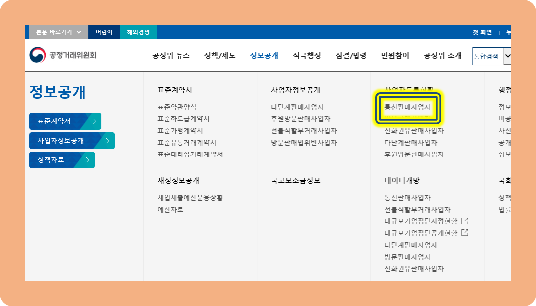Open the 공정위 소개 menu
This screenshot has width=536, height=306.
[443, 56]
